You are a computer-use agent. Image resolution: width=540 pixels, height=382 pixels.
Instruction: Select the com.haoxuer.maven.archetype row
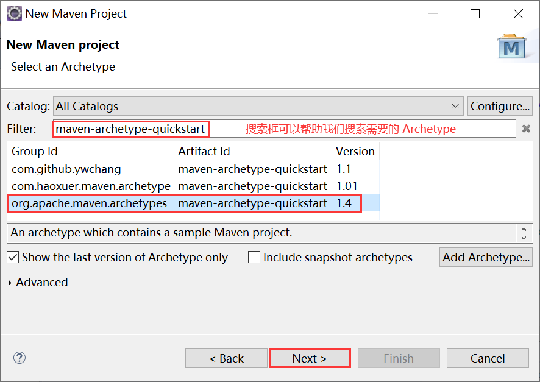pos(183,186)
